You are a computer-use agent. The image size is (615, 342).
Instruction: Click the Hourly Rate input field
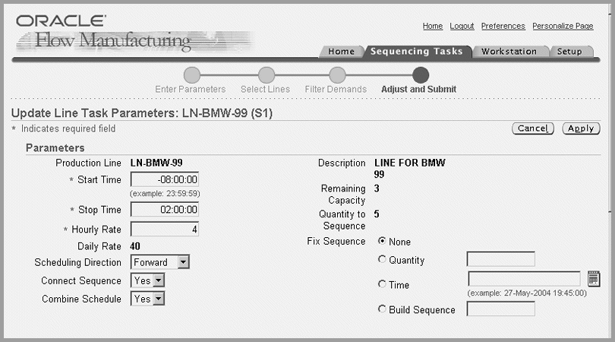coord(164,229)
